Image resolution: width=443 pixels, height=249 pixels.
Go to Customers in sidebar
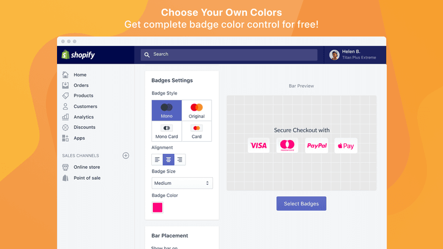85,106
